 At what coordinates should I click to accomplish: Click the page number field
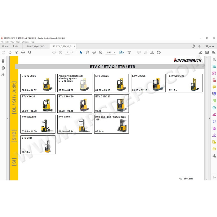(67, 52)
